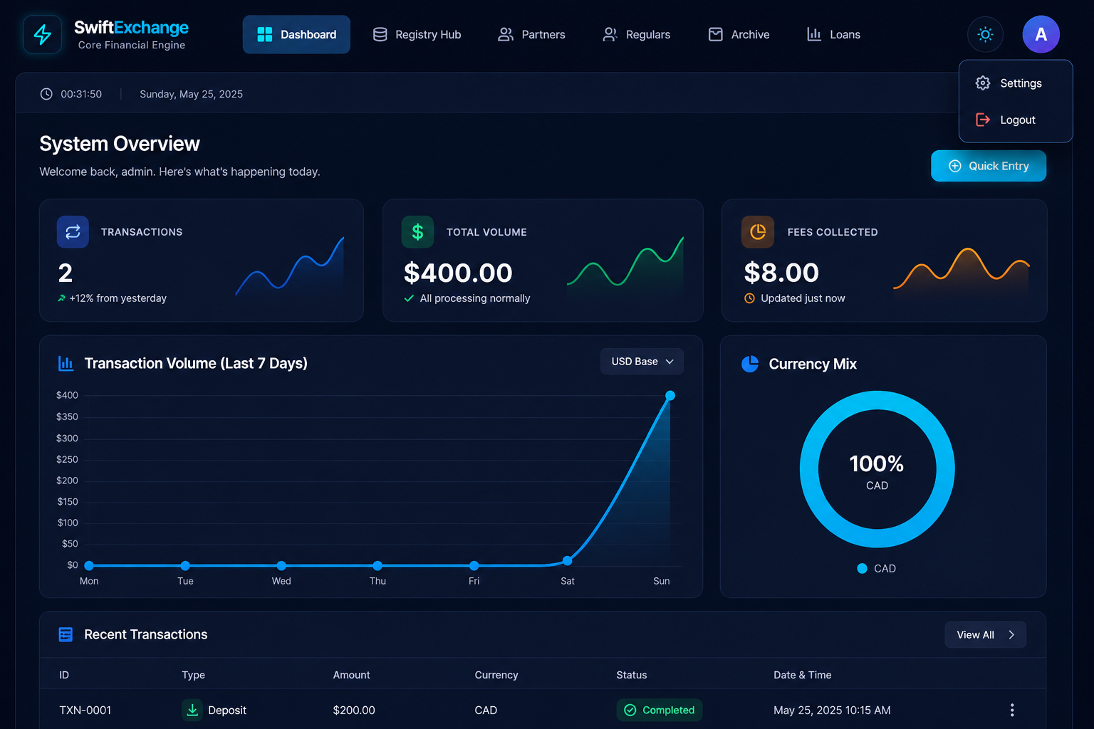1094x729 pixels.
Task: Go to the Partners section
Action: [531, 34]
